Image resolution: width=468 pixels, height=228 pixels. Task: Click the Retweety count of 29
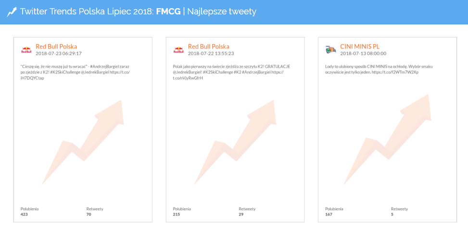241,215
